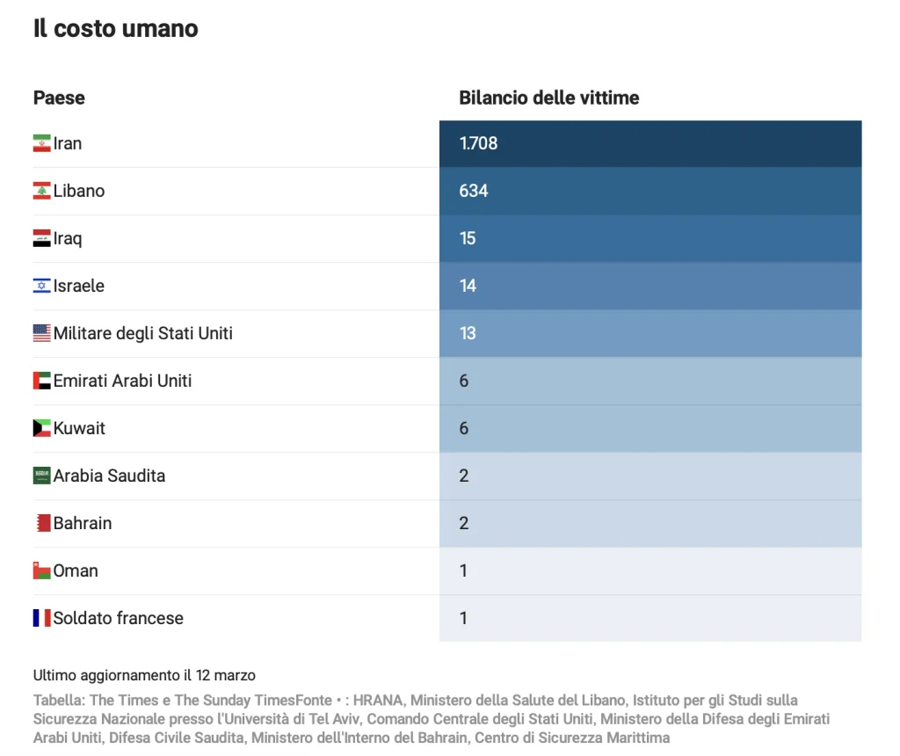Screen dimensions: 900x756
Task: Click the Lebanon flag icon
Action: (x=42, y=191)
